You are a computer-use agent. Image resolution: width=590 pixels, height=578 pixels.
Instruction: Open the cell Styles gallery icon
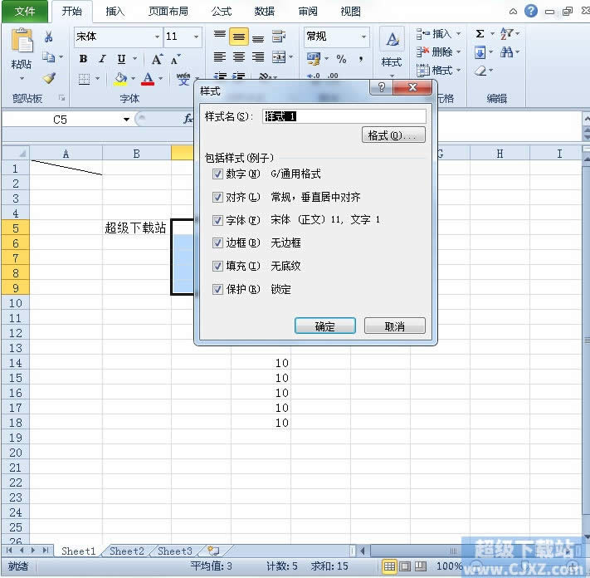click(x=392, y=39)
